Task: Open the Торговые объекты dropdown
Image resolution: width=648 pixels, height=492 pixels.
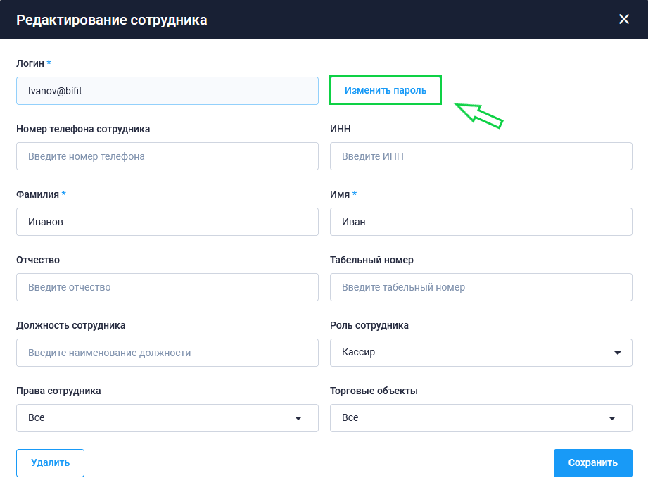Action: click(x=481, y=418)
